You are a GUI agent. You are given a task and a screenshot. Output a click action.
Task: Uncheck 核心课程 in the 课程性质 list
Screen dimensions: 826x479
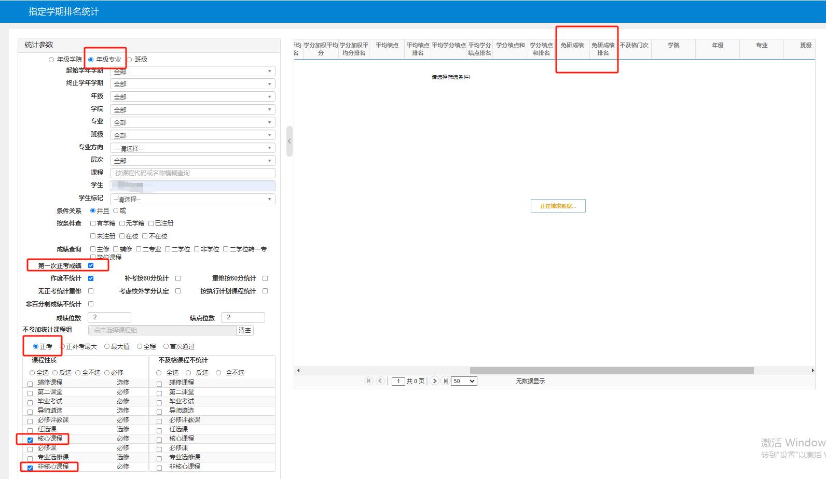(x=30, y=440)
